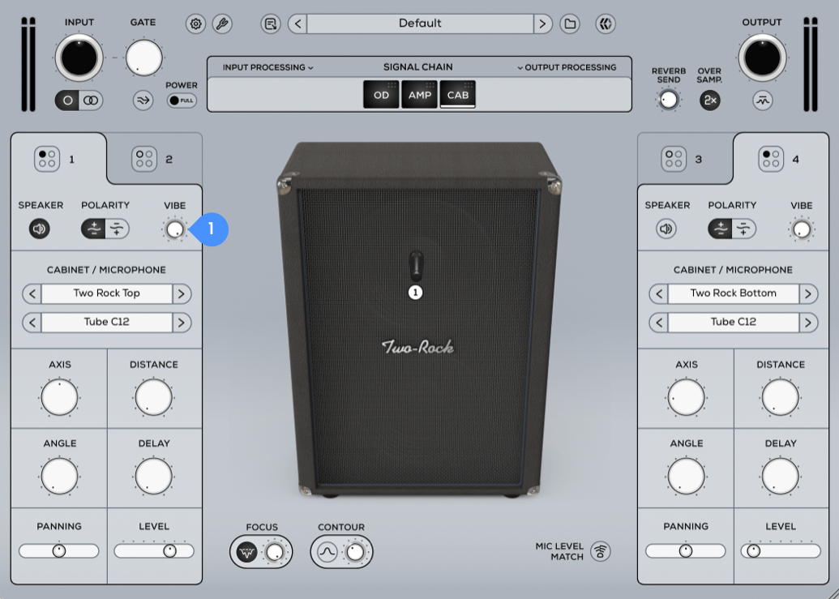Click the left panel Vibe knob
The width and height of the screenshot is (839, 599).
pos(174,230)
